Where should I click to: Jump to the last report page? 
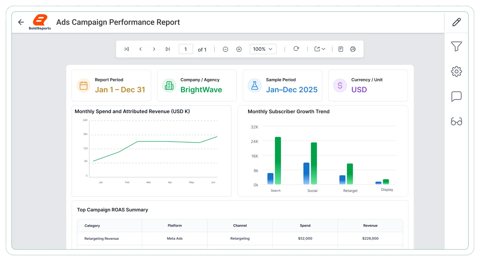[x=168, y=49]
